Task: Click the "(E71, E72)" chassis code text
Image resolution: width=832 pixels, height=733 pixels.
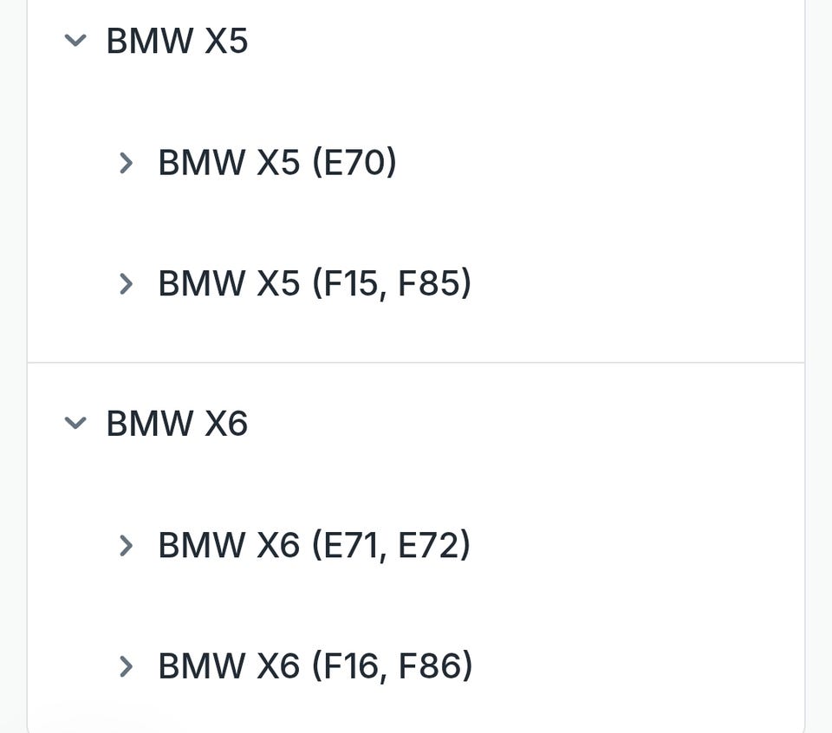Action: pyautogui.click(x=391, y=545)
